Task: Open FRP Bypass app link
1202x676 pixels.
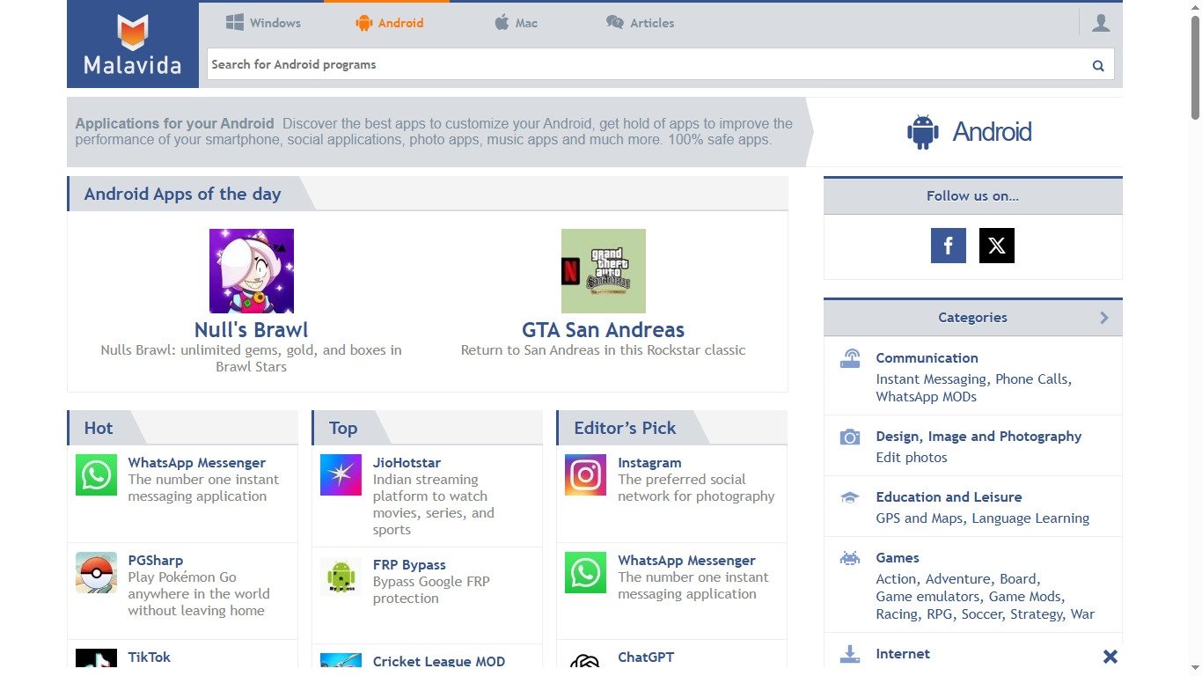Action: pos(409,564)
